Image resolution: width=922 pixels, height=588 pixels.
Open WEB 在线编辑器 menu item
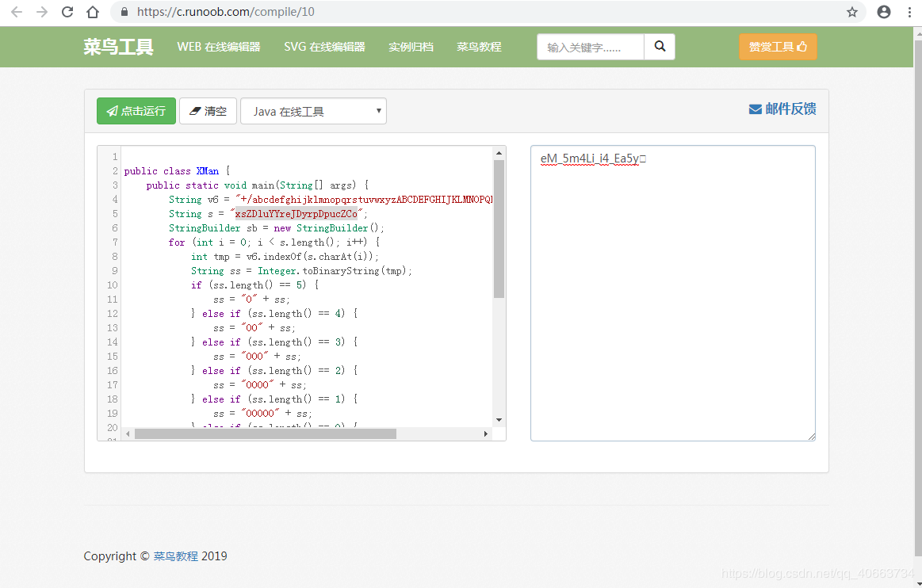point(219,47)
